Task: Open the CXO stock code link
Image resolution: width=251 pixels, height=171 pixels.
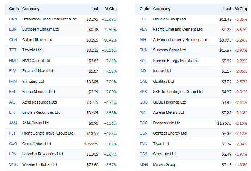Action: 13,144
